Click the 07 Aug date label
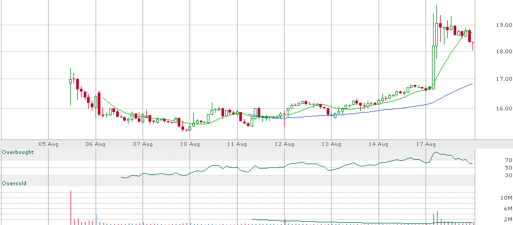The width and height of the screenshot is (513, 225). tap(143, 144)
